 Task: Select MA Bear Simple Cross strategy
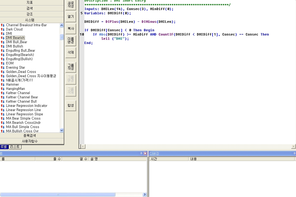point(23,119)
